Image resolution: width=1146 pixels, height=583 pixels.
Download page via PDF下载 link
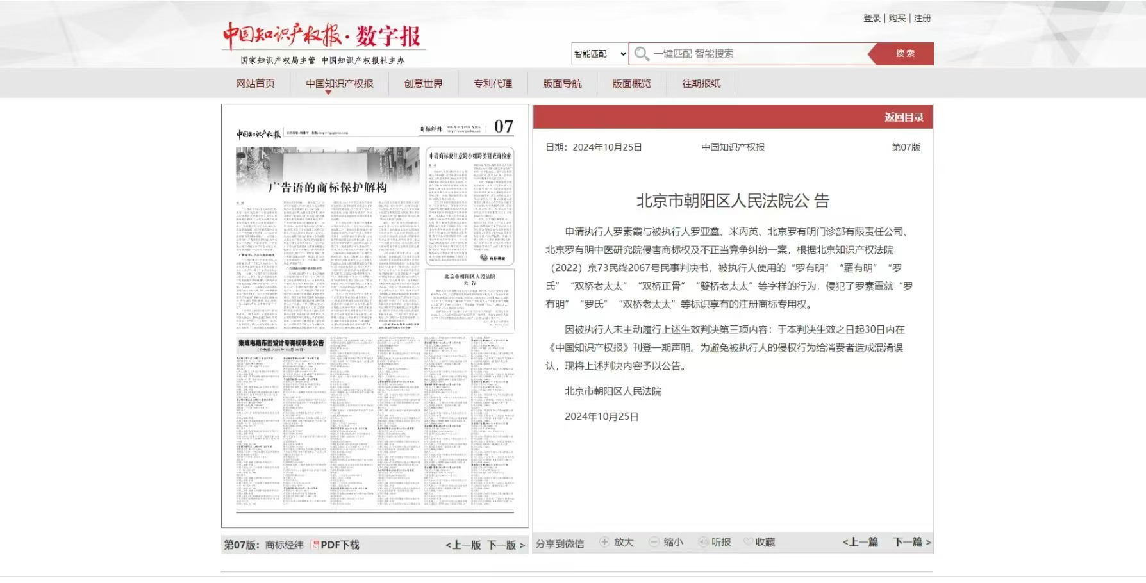(340, 545)
